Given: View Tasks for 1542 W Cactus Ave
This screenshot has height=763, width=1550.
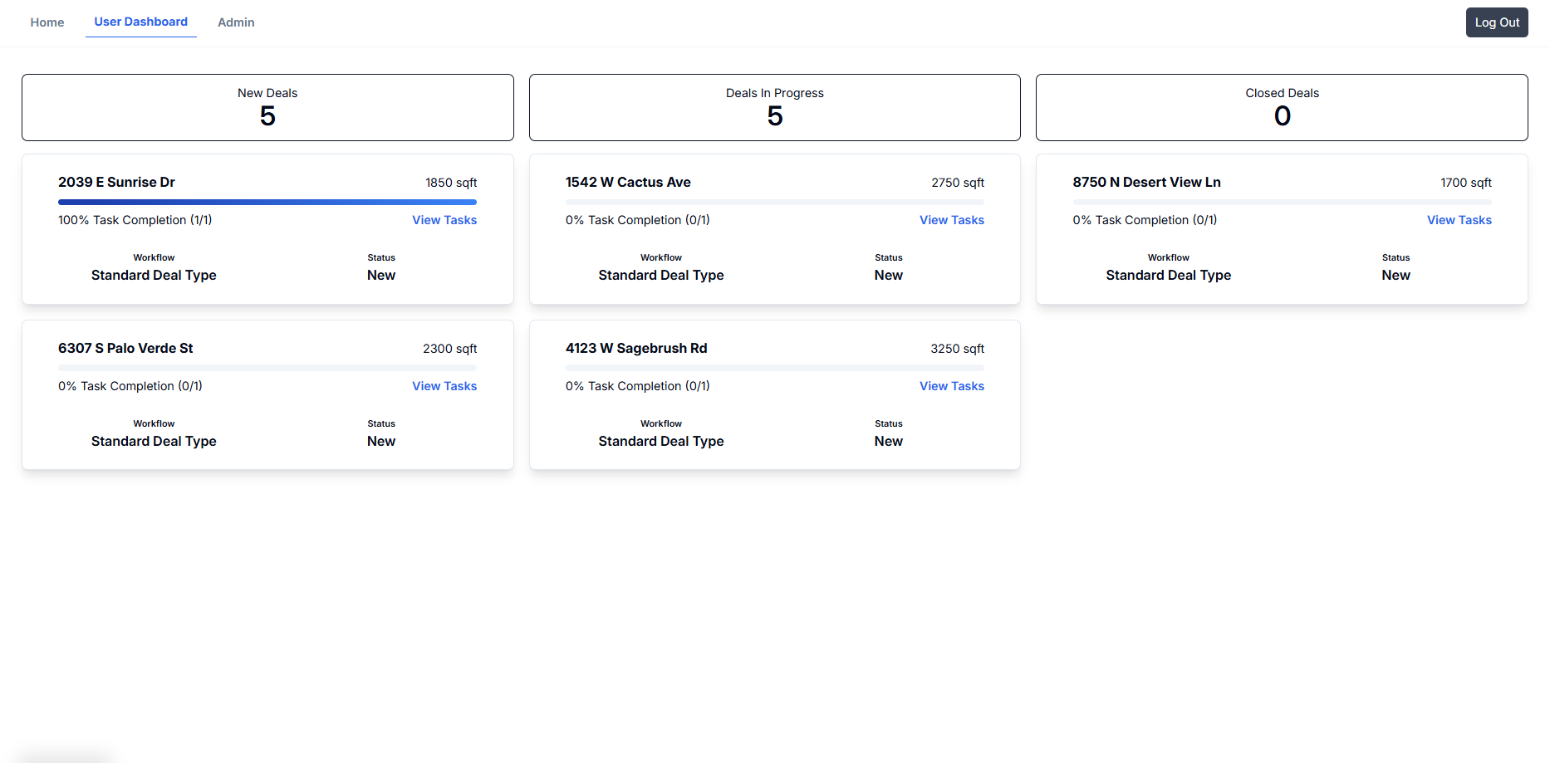Looking at the screenshot, I should point(952,220).
